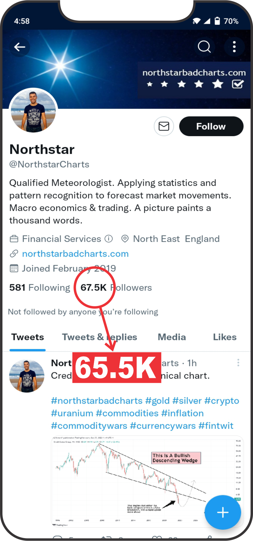Tap the back arrow icon

point(20,47)
